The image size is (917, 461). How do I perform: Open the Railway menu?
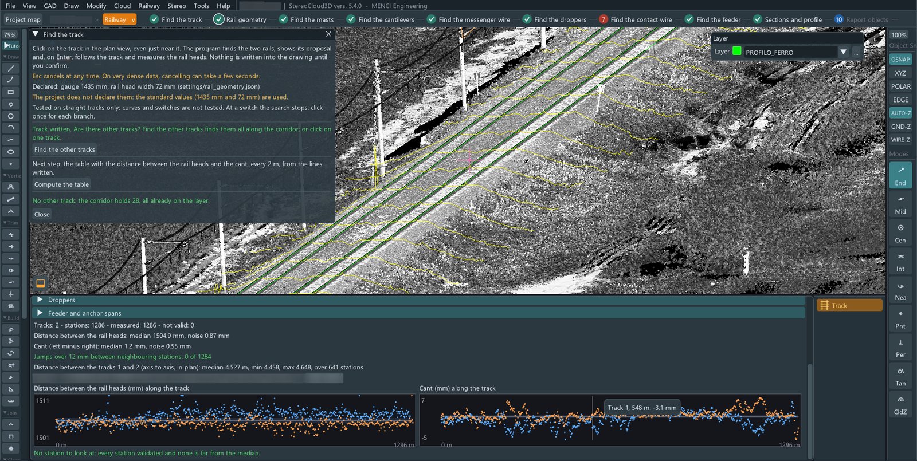[149, 6]
